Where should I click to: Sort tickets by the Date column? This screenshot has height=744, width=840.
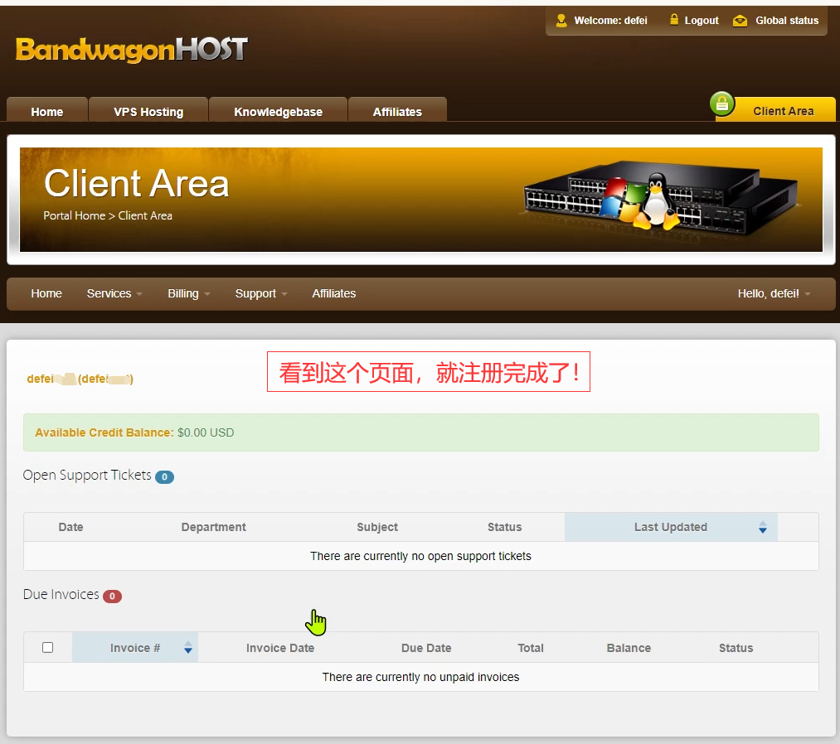pyautogui.click(x=70, y=527)
